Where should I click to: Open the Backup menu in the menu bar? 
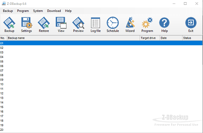pos(8,11)
